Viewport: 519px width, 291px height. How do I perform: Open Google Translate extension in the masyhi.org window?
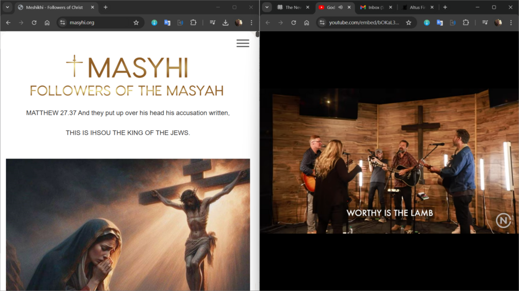[x=167, y=23]
